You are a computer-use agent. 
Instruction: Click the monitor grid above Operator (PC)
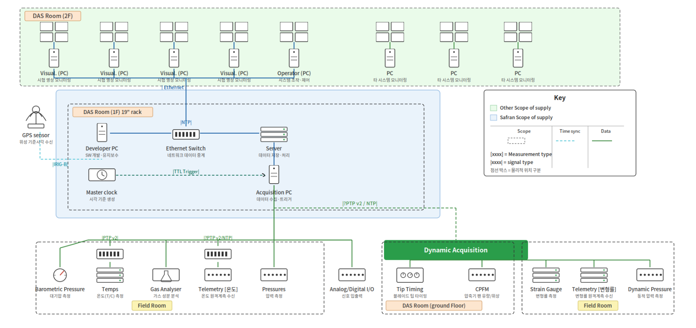click(294, 32)
